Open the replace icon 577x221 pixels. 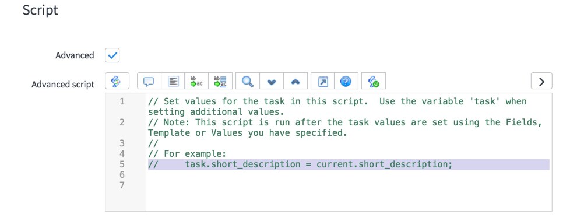[x=196, y=81]
